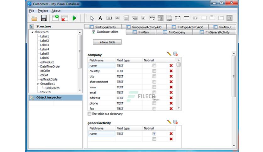The width and height of the screenshot is (263, 152).
Task: Edit the company table with the pencil icon
Action: tap(169, 54)
